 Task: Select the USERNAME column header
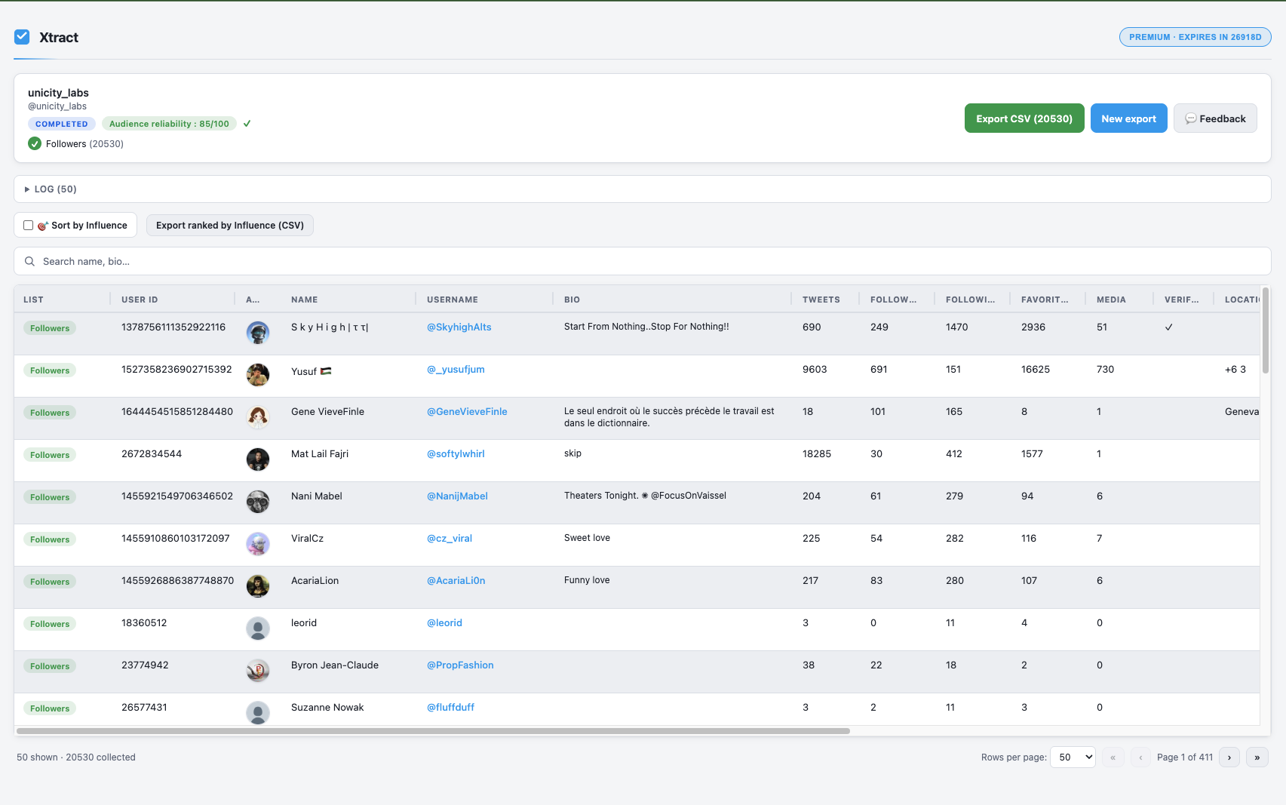pos(453,299)
